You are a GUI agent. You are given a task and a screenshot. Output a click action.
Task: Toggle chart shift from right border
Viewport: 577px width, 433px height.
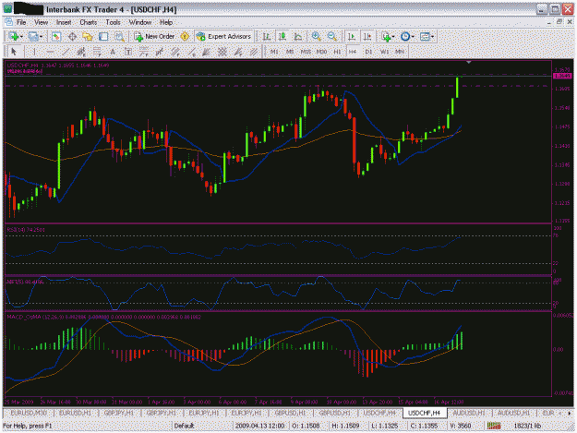point(367,36)
